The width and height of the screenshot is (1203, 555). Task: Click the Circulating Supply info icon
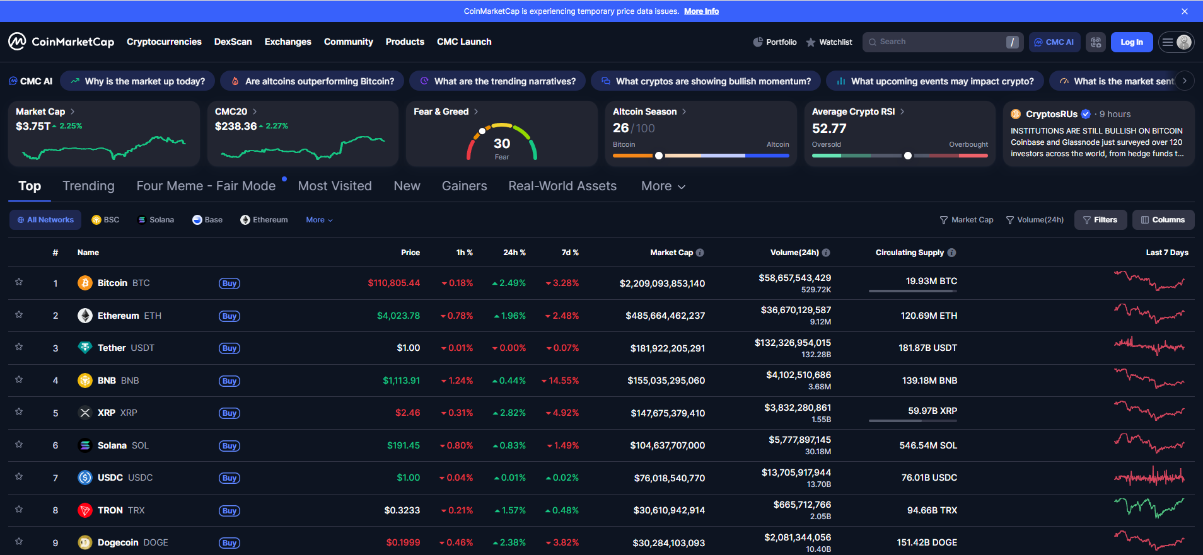[952, 253]
